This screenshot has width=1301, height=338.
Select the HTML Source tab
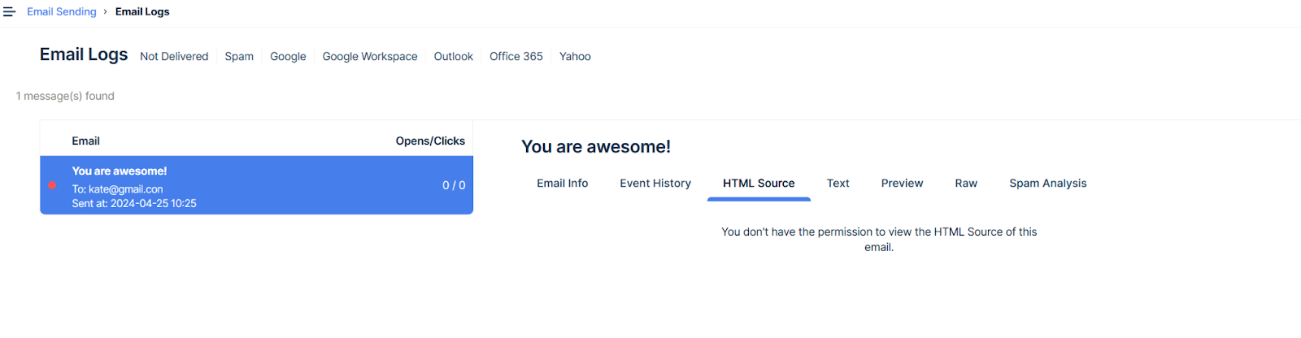pyautogui.click(x=759, y=184)
